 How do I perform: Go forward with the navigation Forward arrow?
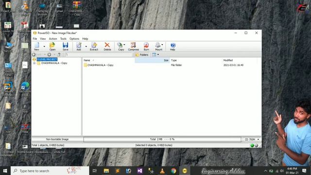tap(49, 54)
